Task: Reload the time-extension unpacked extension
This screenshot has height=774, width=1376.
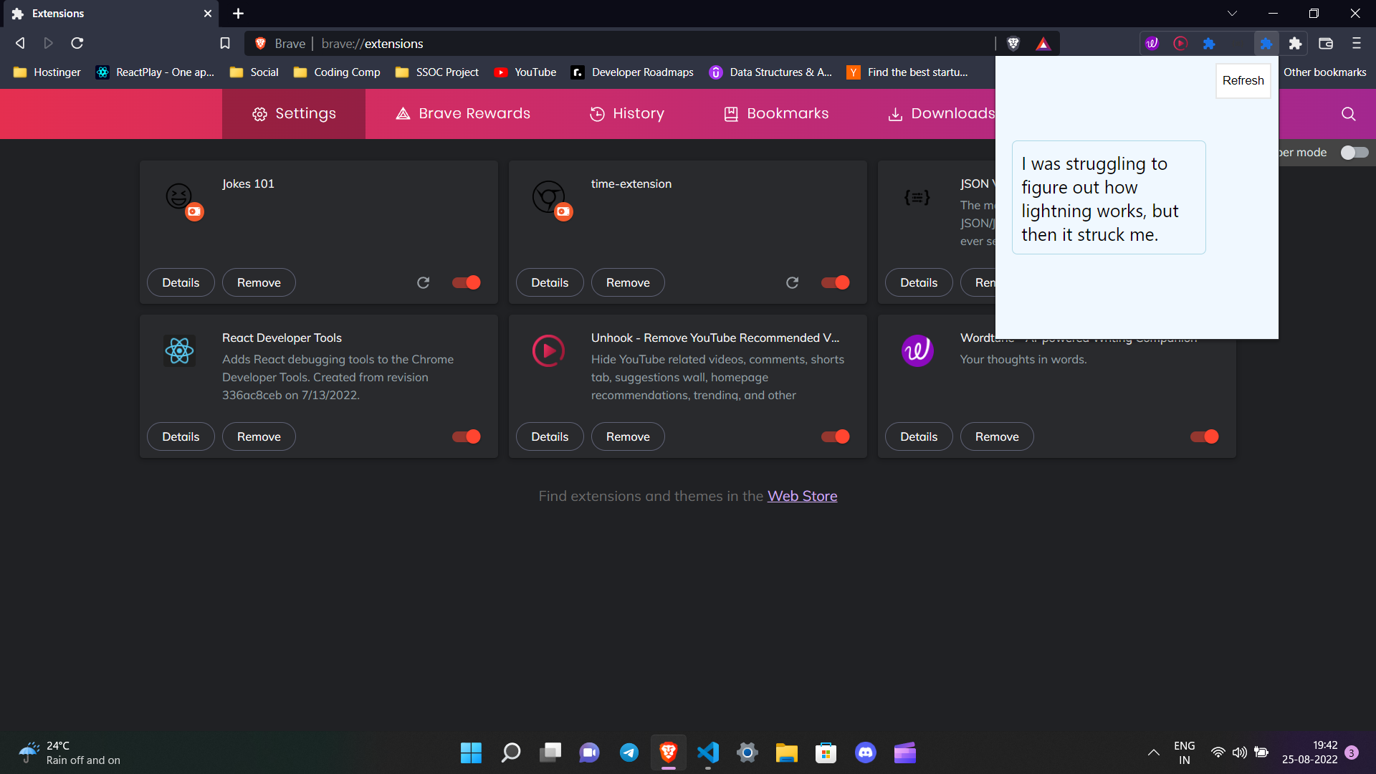Action: (x=793, y=282)
